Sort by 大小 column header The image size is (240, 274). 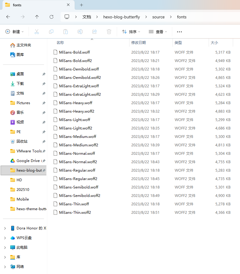point(214,43)
